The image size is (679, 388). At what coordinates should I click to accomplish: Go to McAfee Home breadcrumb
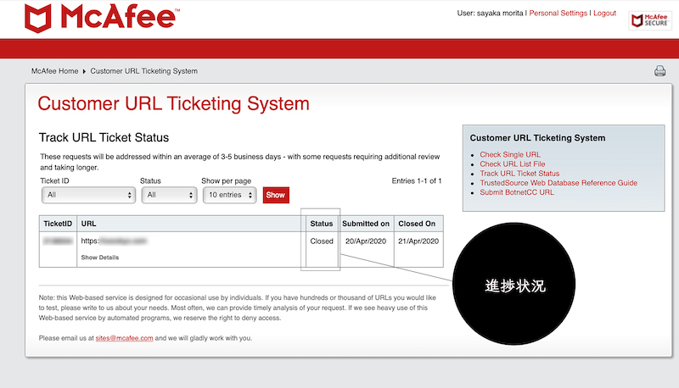(x=54, y=71)
